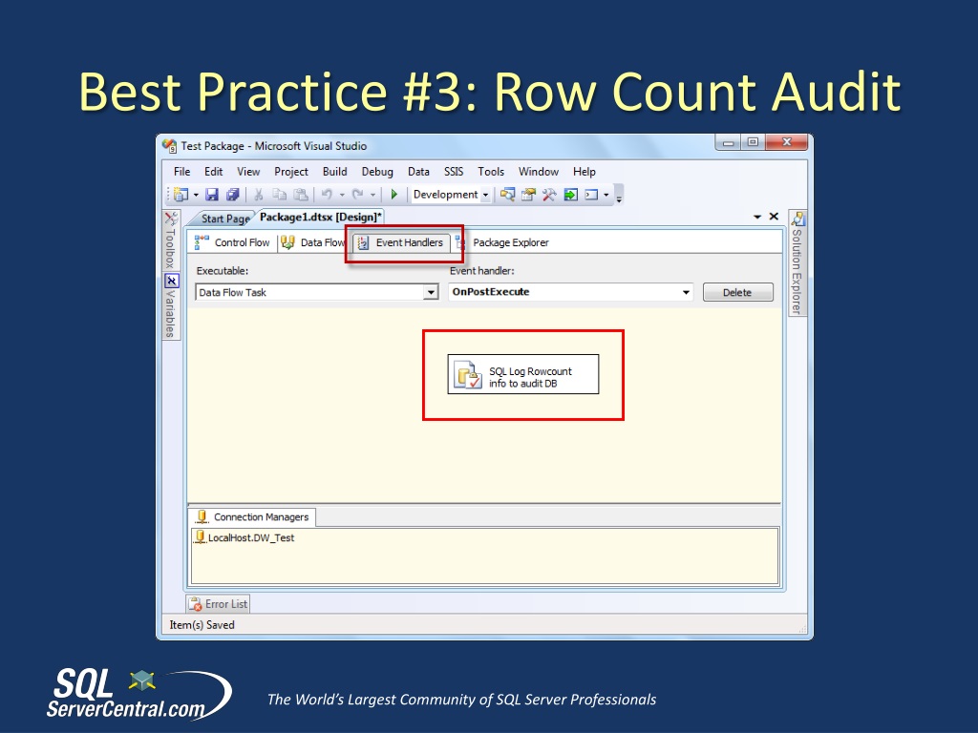Viewport: 978px width, 733px height.
Task: Save the package with the Save icon
Action: pyautogui.click(x=212, y=195)
